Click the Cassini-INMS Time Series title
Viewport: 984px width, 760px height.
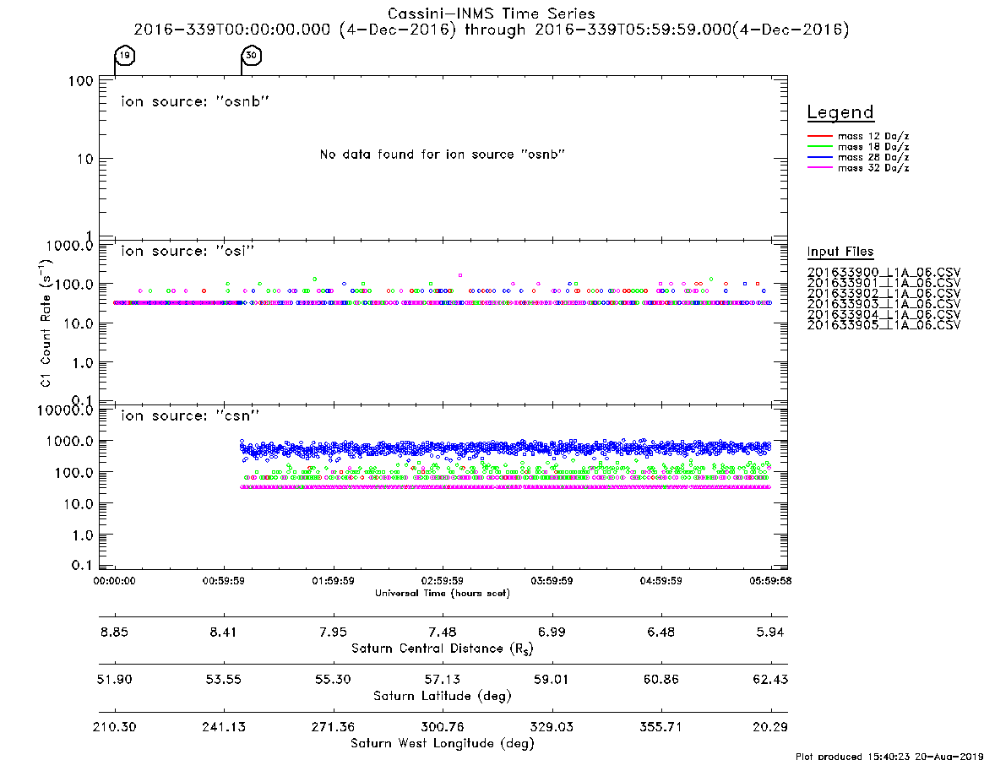(492, 14)
